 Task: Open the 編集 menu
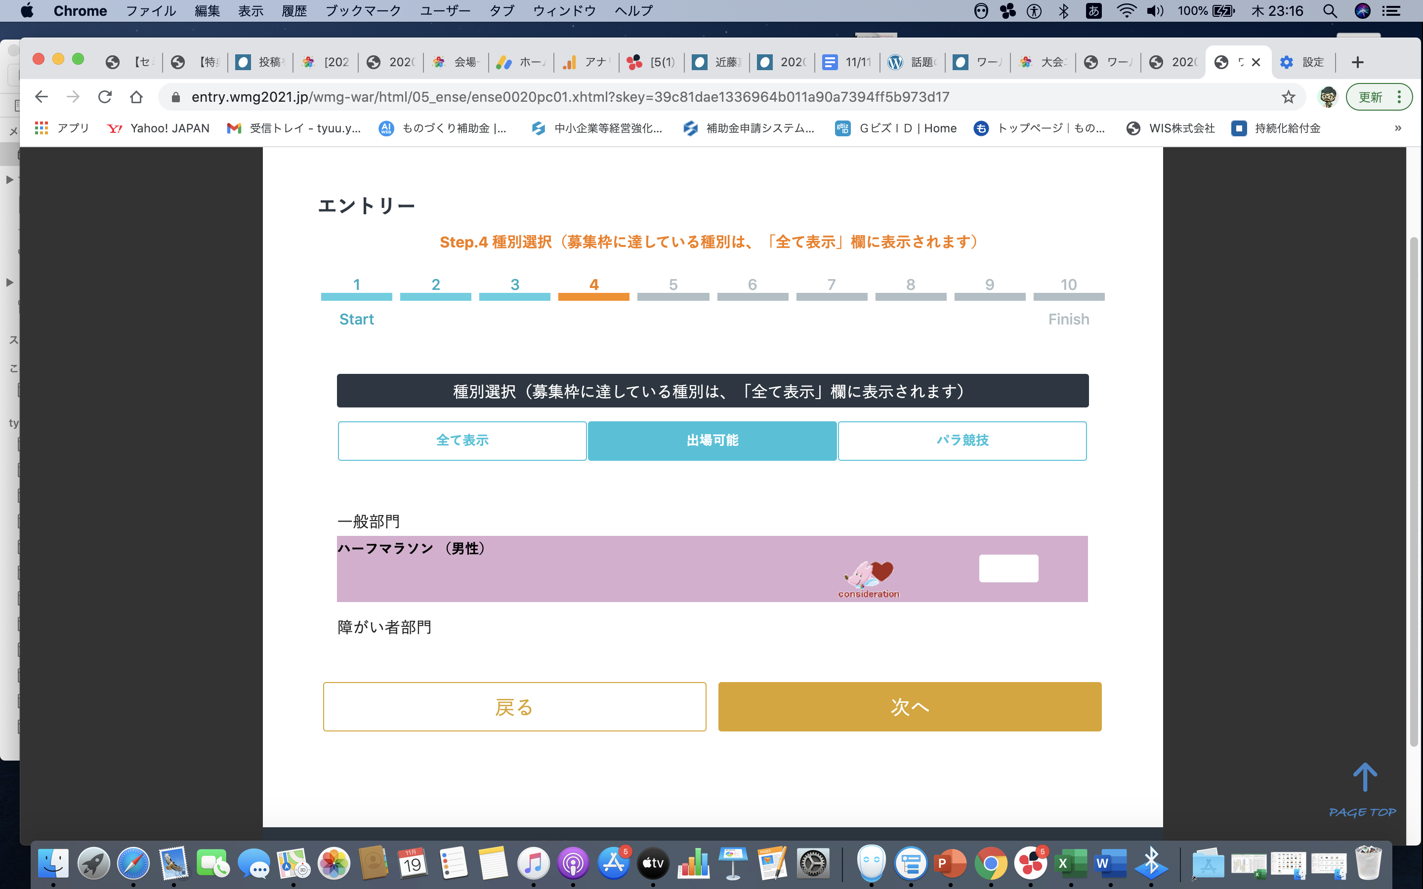click(208, 10)
